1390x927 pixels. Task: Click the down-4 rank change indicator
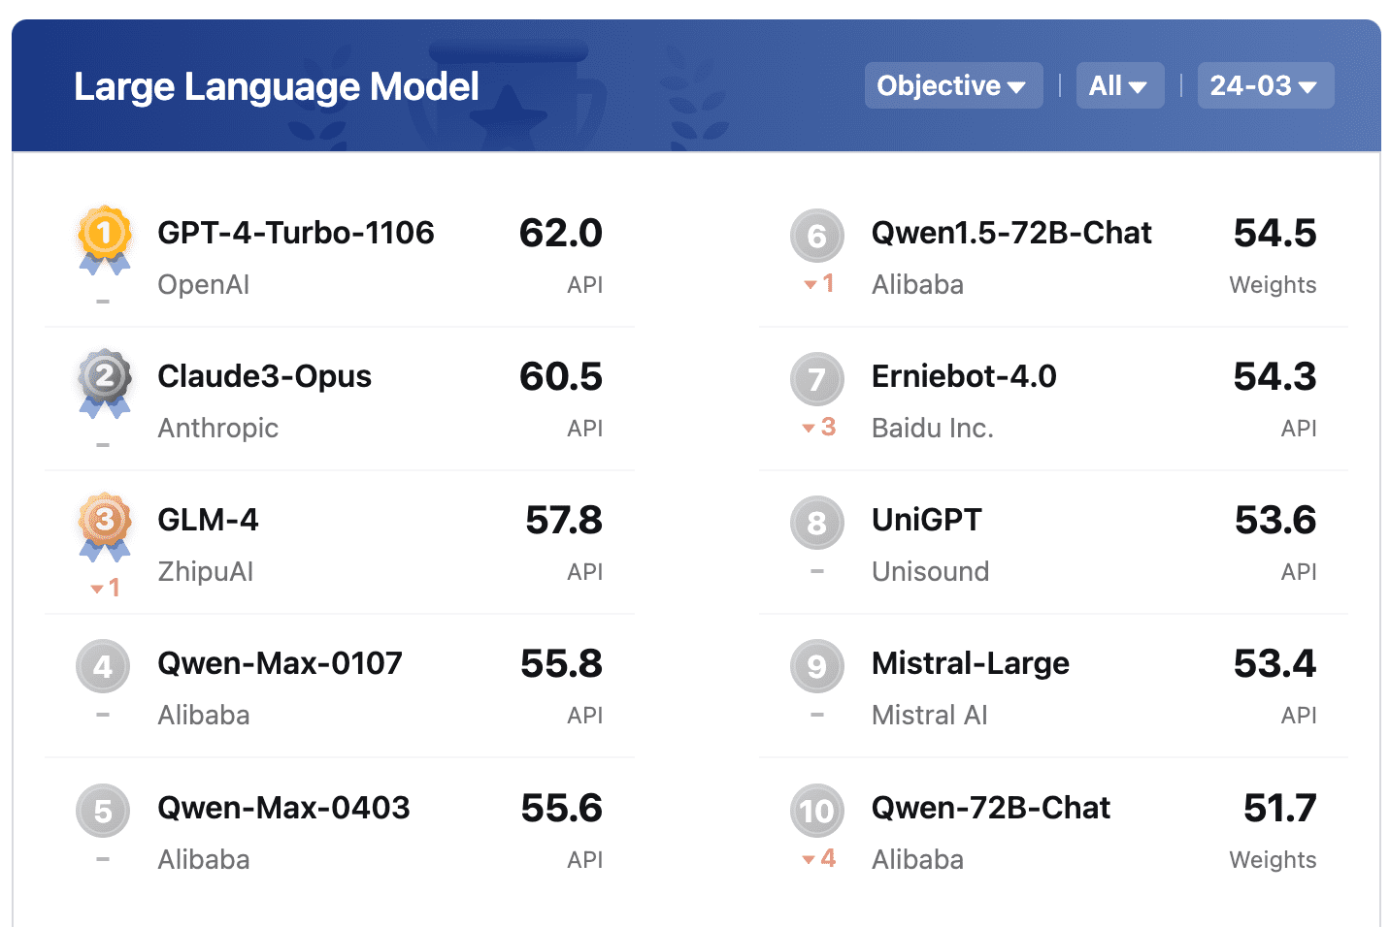(x=819, y=858)
